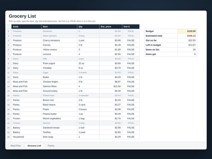Switch to the Meal Plan tab
The image size is (212, 159).
point(16,146)
